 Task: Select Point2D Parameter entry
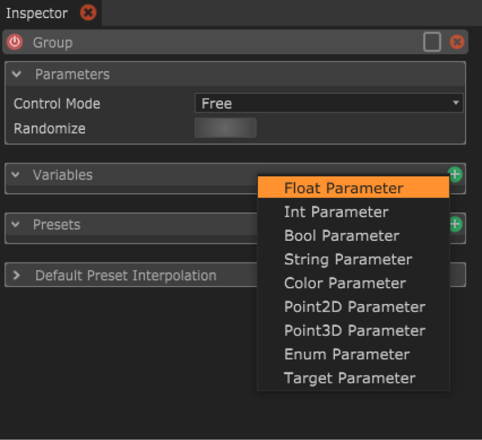click(353, 307)
